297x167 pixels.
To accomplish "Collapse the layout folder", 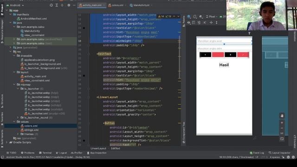I will click(x=14, y=72).
